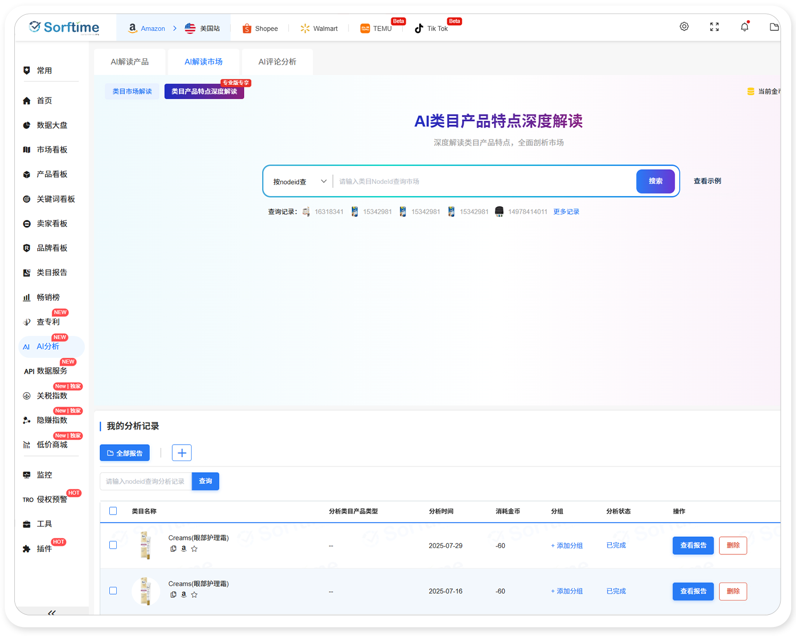This screenshot has height=636, width=796.
Task: Open the 按nodeid查 dropdown
Action: [299, 181]
